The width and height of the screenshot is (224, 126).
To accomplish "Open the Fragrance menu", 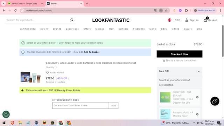I will pos(139,29).
